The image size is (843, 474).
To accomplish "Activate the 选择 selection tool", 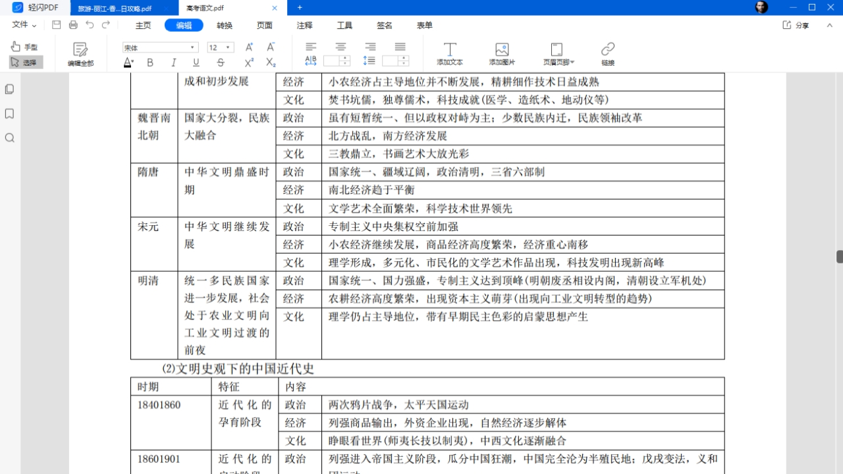I will [x=26, y=63].
